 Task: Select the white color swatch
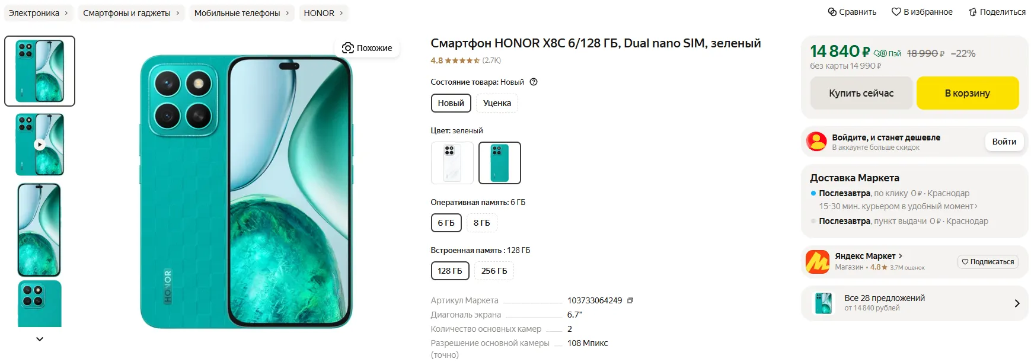coord(452,163)
